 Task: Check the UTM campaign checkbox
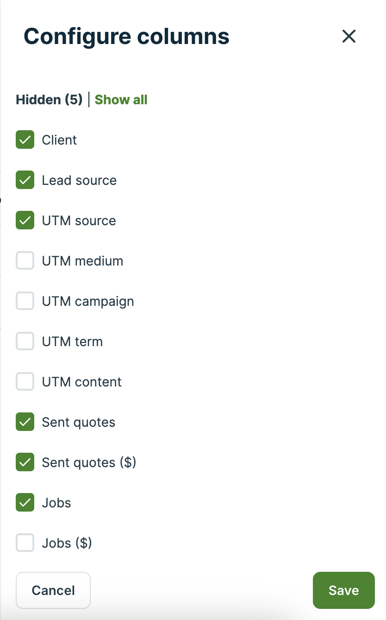(25, 301)
